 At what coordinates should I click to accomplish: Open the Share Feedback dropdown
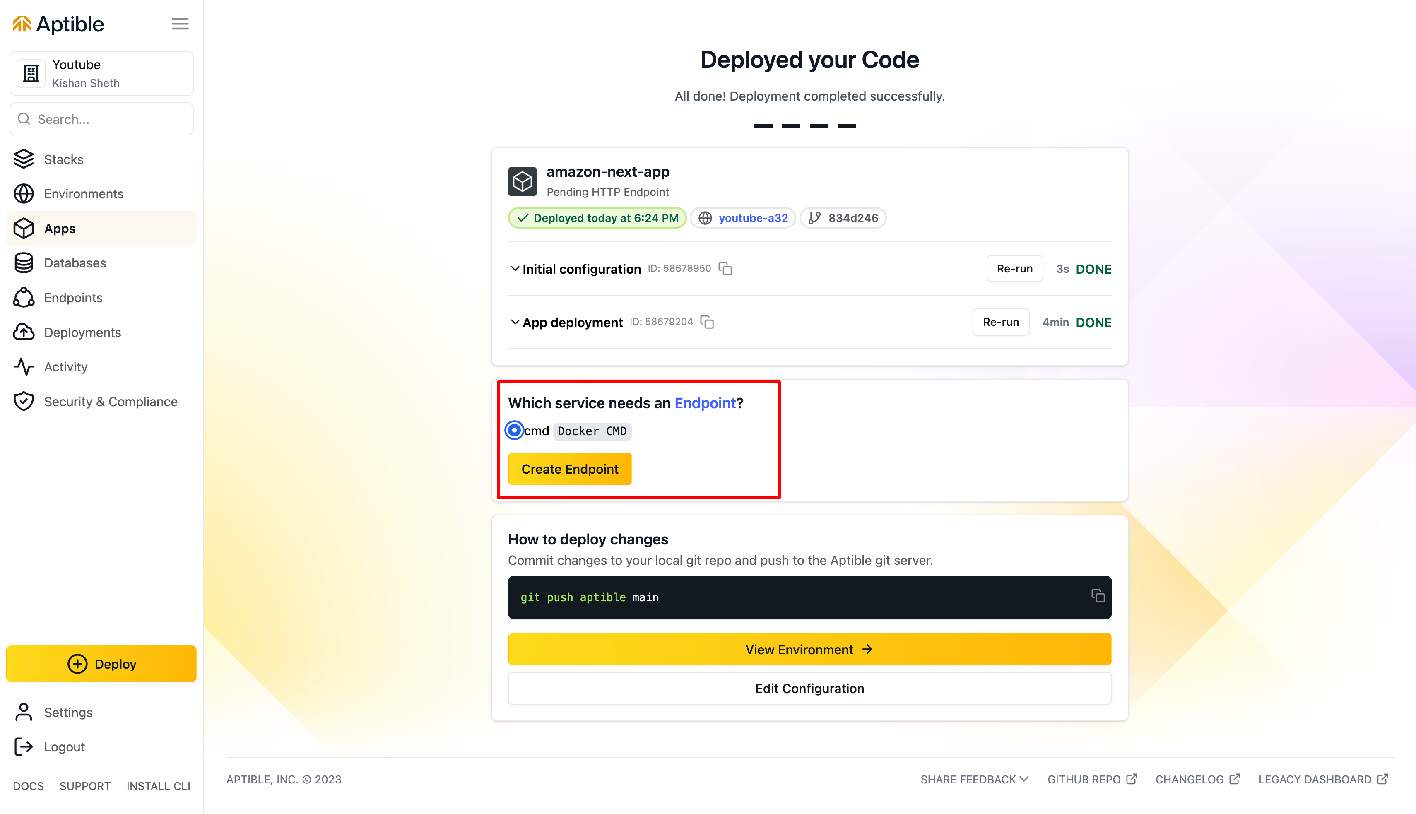[x=974, y=779]
